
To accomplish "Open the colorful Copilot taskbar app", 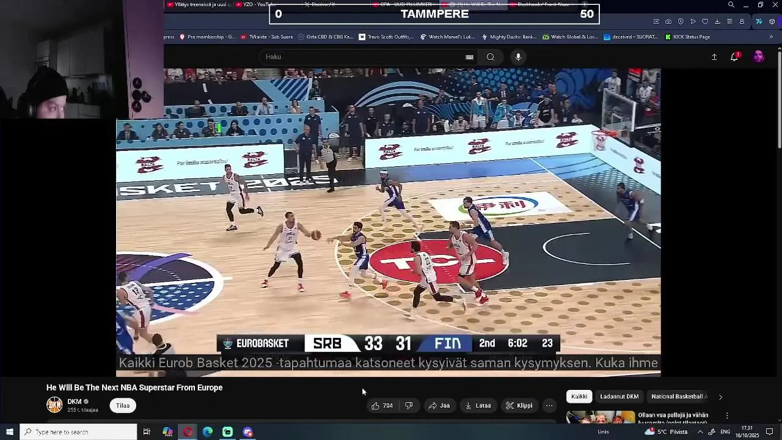I will [167, 432].
